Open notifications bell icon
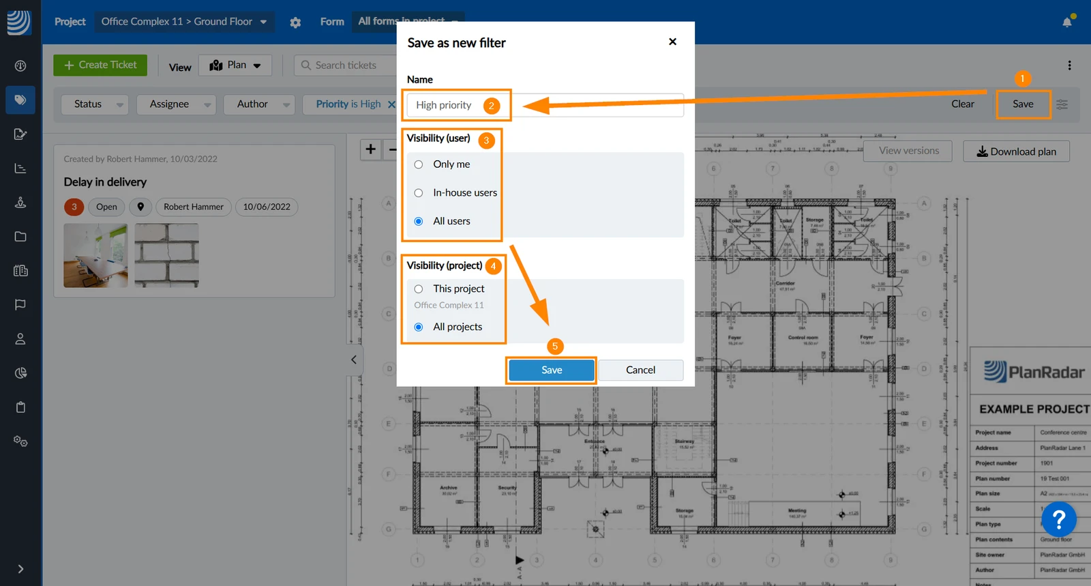This screenshot has height=586, width=1091. [x=1067, y=22]
